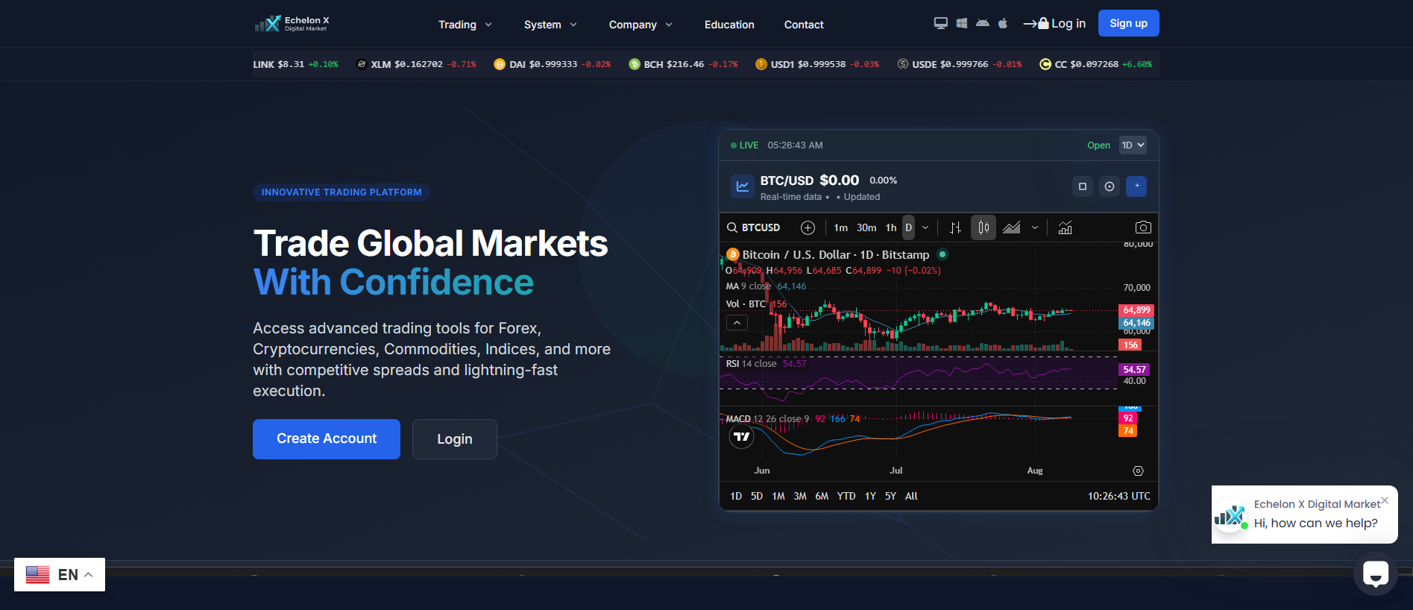Open the System menu
Image resolution: width=1413 pixels, height=610 pixels.
pyautogui.click(x=550, y=25)
